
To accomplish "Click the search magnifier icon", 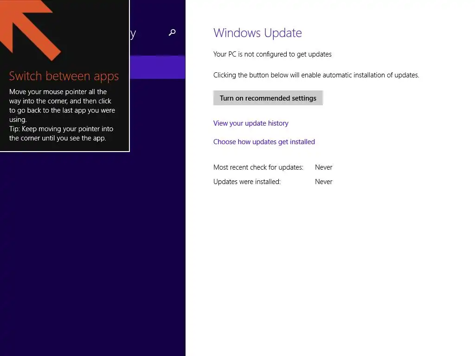I will tap(172, 32).
